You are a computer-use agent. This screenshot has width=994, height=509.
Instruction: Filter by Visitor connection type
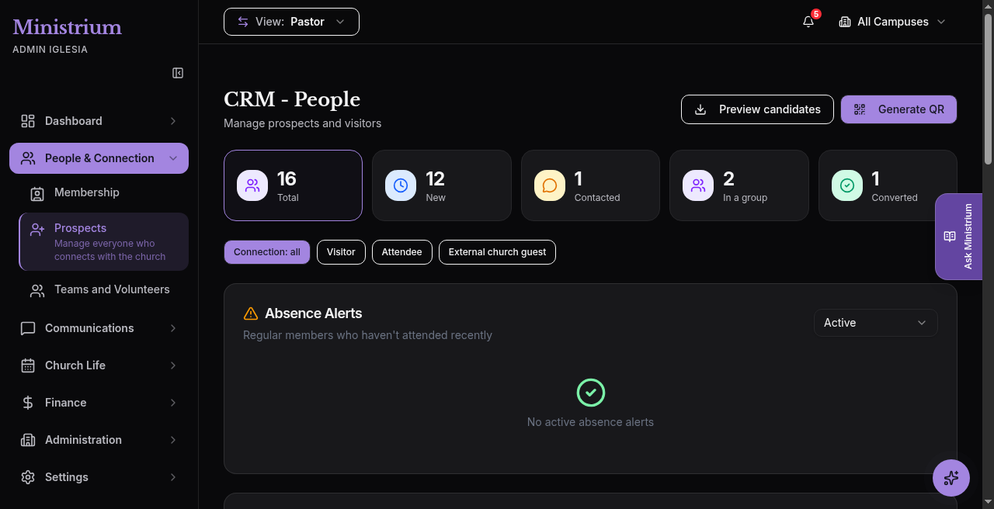coord(341,252)
